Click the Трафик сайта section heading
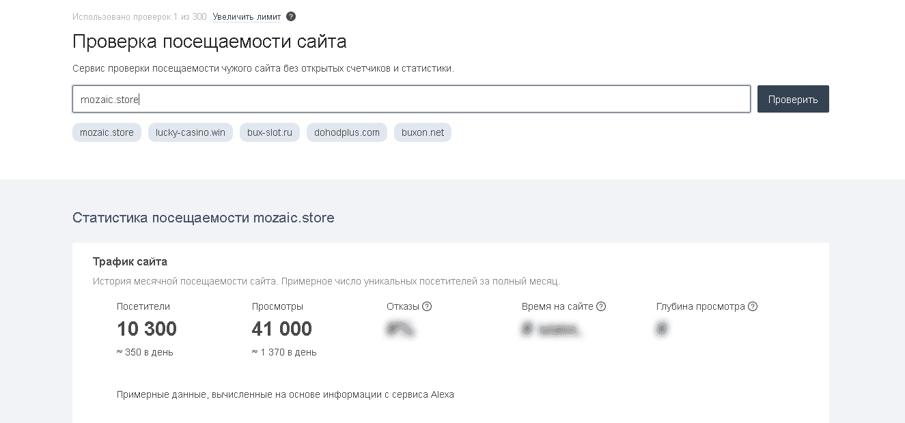This screenshot has height=423, width=905. click(130, 261)
